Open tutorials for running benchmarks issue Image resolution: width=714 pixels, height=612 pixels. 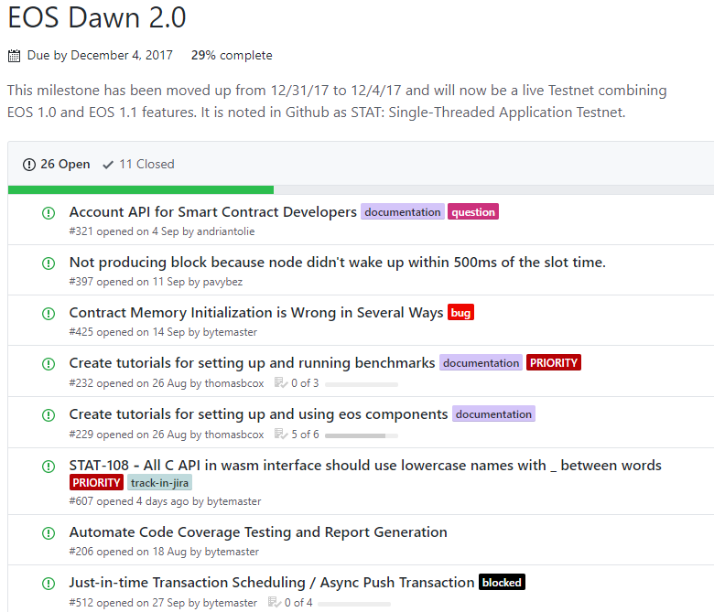click(252, 363)
